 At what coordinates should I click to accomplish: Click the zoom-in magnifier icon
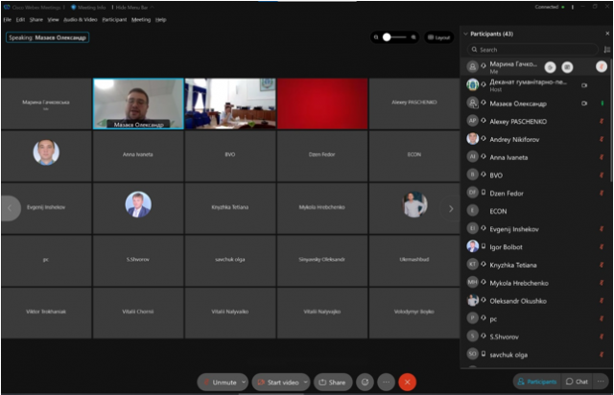point(413,37)
